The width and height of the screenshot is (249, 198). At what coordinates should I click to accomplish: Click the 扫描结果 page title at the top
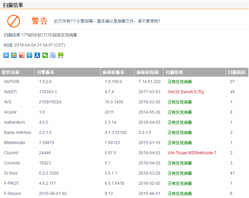point(13,5)
